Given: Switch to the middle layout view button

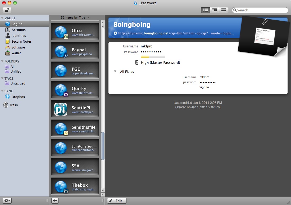Looking at the screenshot, I should click(x=215, y=10).
